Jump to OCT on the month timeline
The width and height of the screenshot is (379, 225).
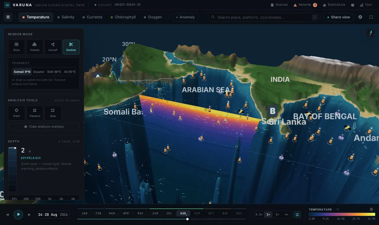(x=211, y=213)
